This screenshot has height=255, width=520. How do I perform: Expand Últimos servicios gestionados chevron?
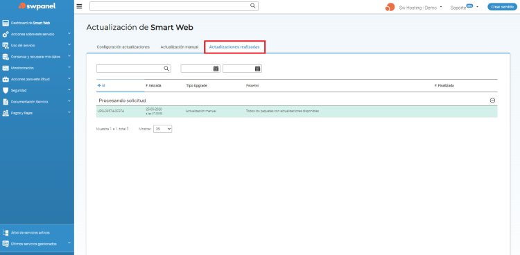(x=69, y=243)
